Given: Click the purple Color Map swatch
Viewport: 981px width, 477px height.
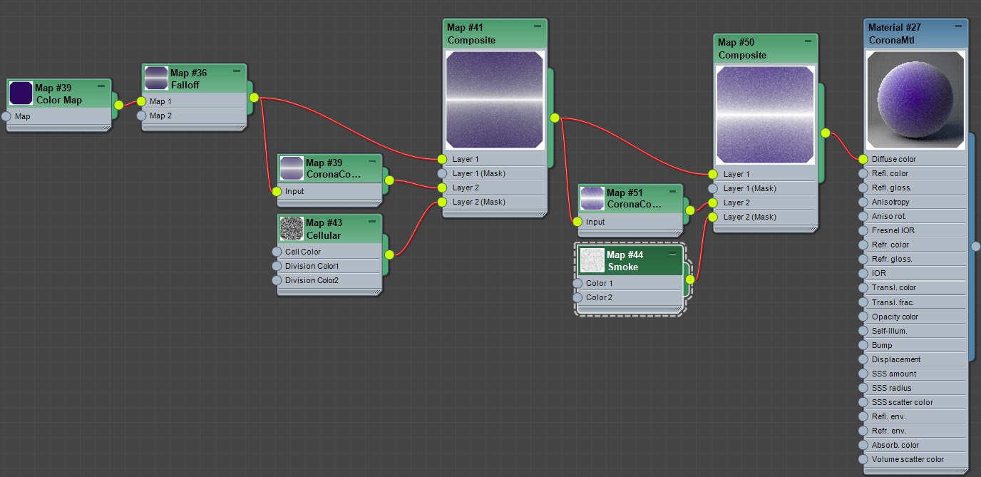Looking at the screenshot, I should click(21, 93).
